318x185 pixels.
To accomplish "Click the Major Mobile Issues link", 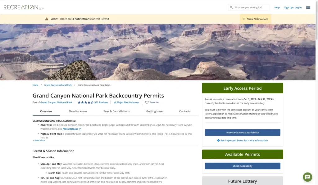I will (x=128, y=102).
